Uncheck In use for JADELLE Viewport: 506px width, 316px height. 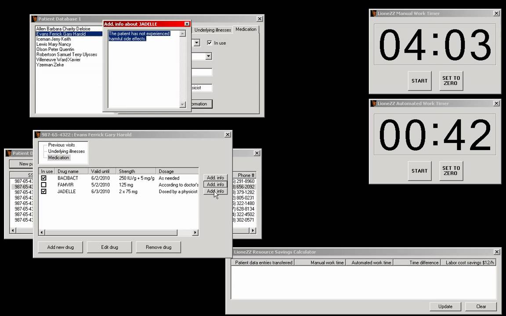[43, 191]
